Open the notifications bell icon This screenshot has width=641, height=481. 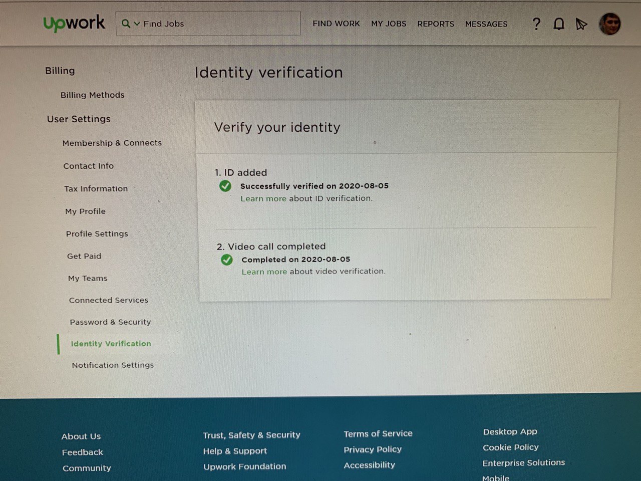pos(559,24)
